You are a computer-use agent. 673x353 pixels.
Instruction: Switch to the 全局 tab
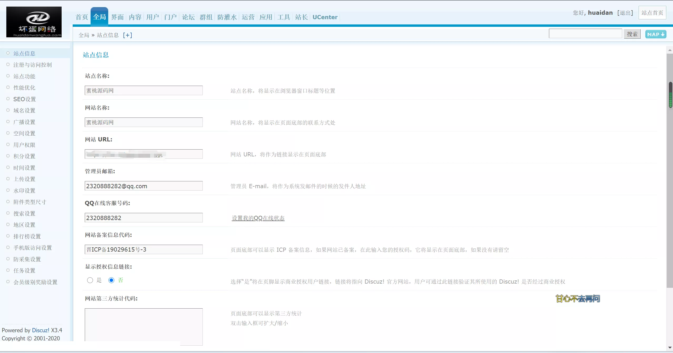point(99,16)
